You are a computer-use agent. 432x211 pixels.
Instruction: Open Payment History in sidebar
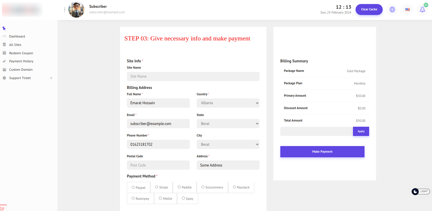[21, 61]
